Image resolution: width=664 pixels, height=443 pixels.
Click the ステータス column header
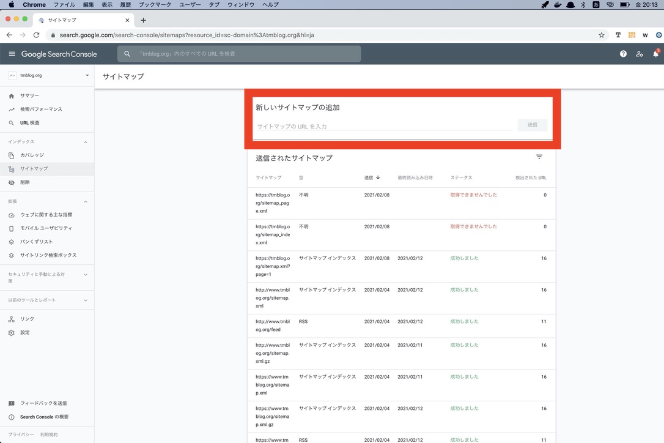[461, 177]
